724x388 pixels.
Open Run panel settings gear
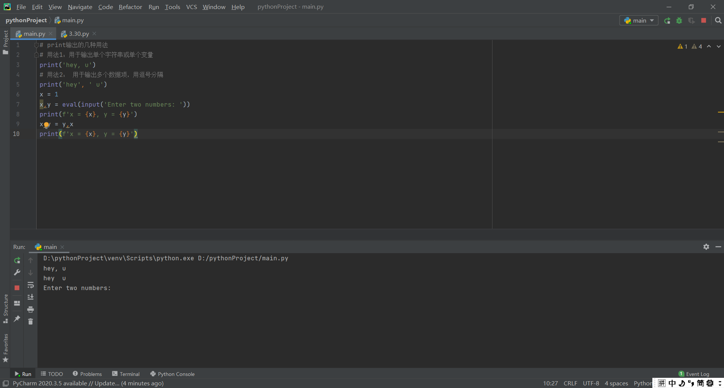pyautogui.click(x=706, y=247)
